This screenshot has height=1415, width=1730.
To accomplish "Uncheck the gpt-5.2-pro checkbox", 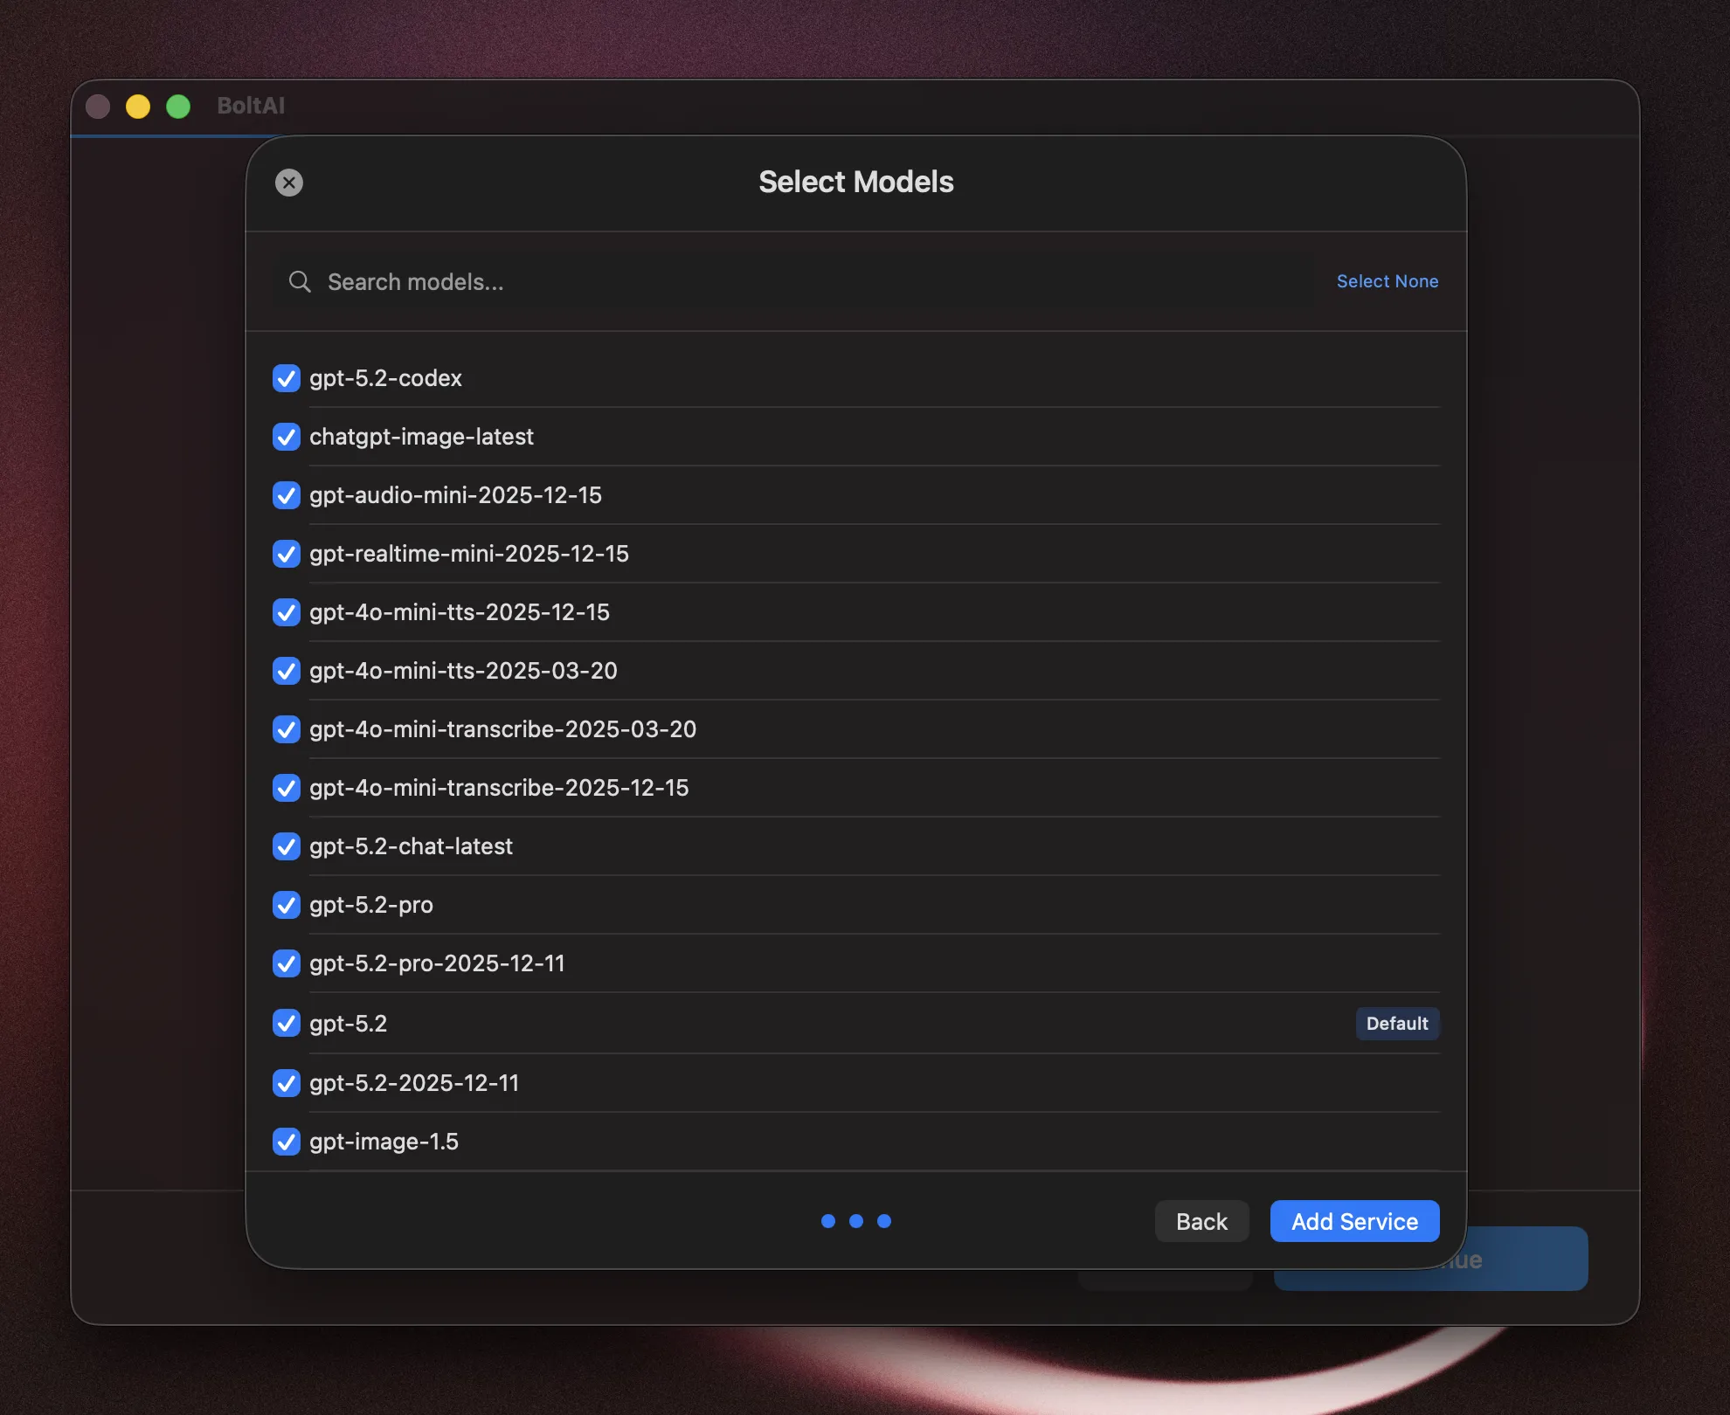I will [x=287, y=905].
